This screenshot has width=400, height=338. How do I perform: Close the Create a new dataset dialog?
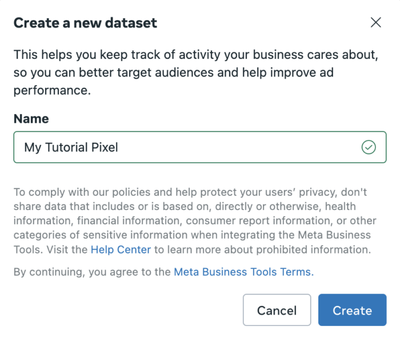(x=375, y=23)
